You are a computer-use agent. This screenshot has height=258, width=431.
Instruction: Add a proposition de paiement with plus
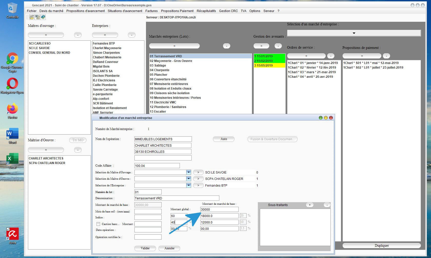pyautogui.click(x=362, y=56)
